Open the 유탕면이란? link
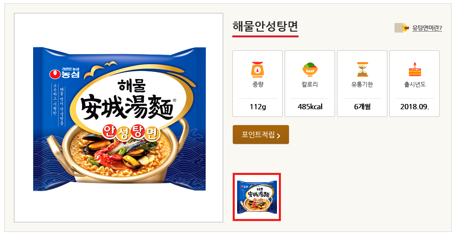 coord(427,28)
